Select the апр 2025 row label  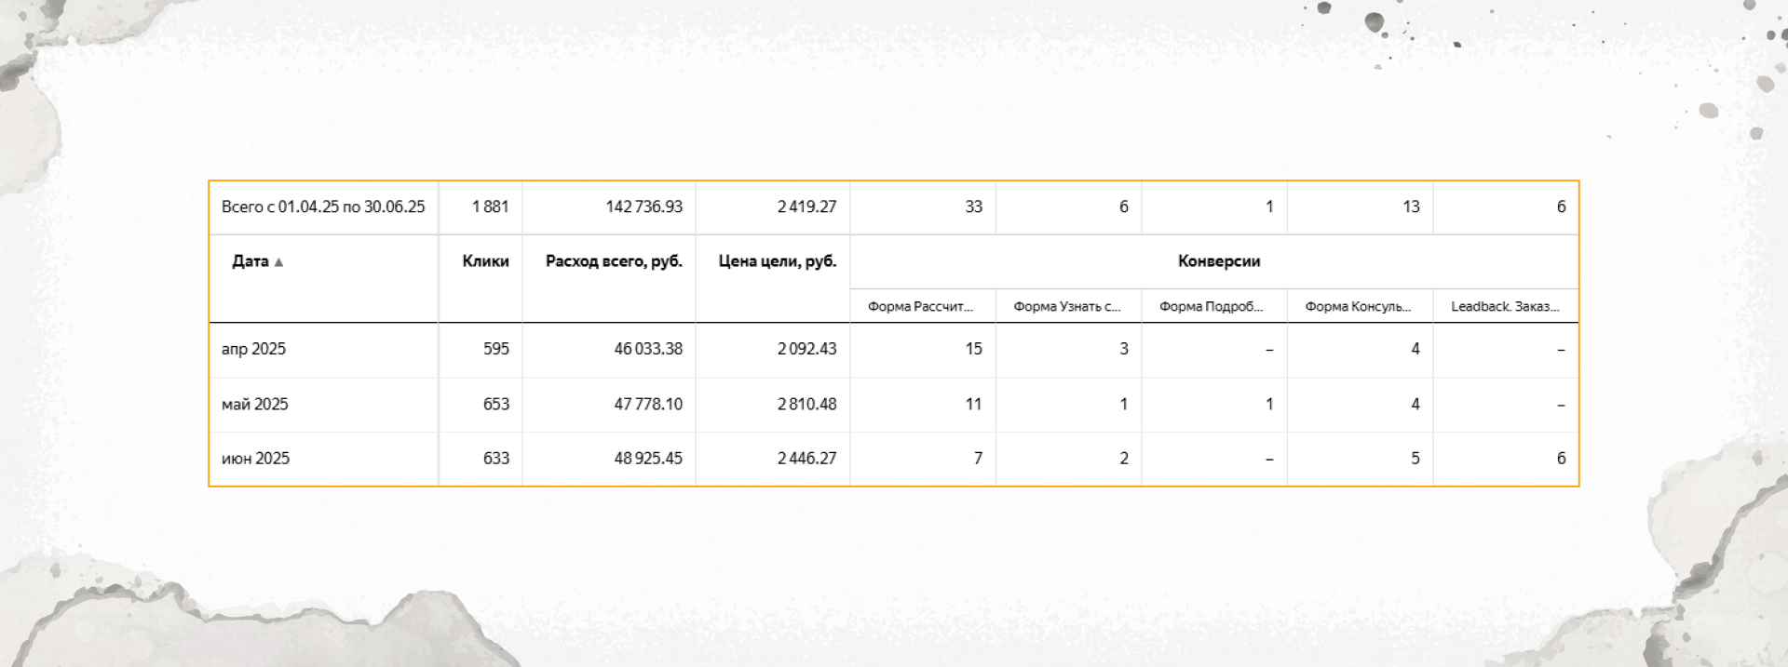point(253,349)
